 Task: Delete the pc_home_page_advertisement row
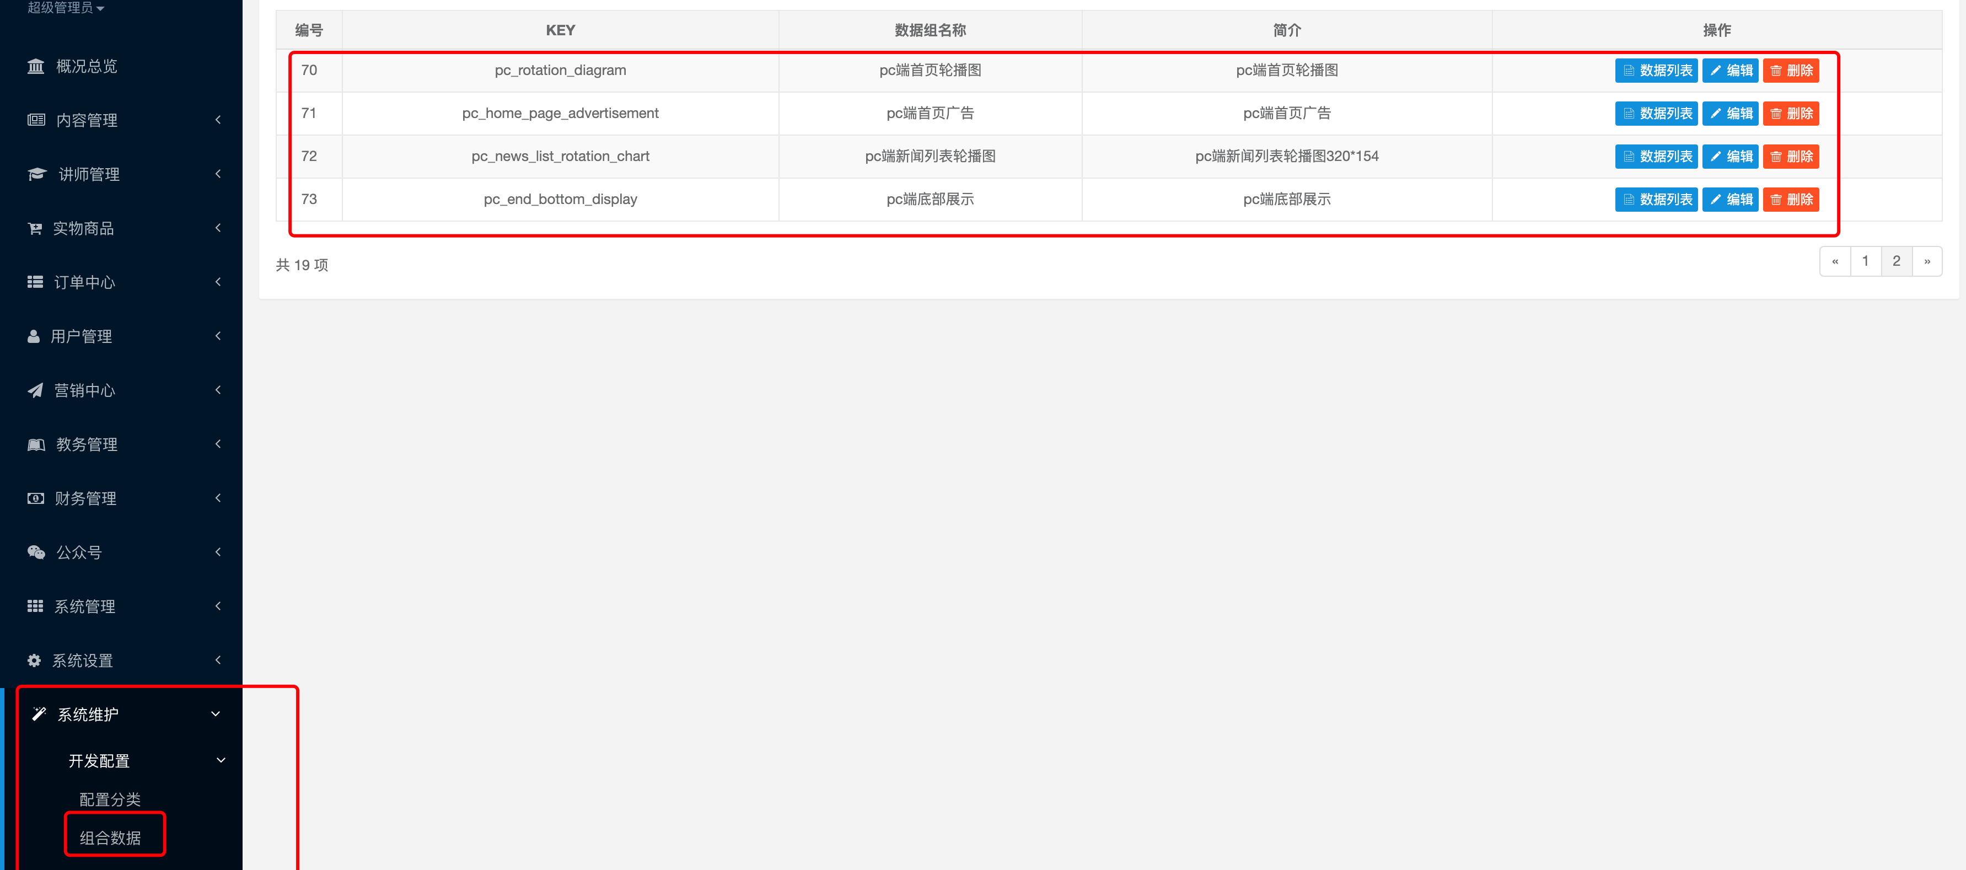tap(1791, 114)
